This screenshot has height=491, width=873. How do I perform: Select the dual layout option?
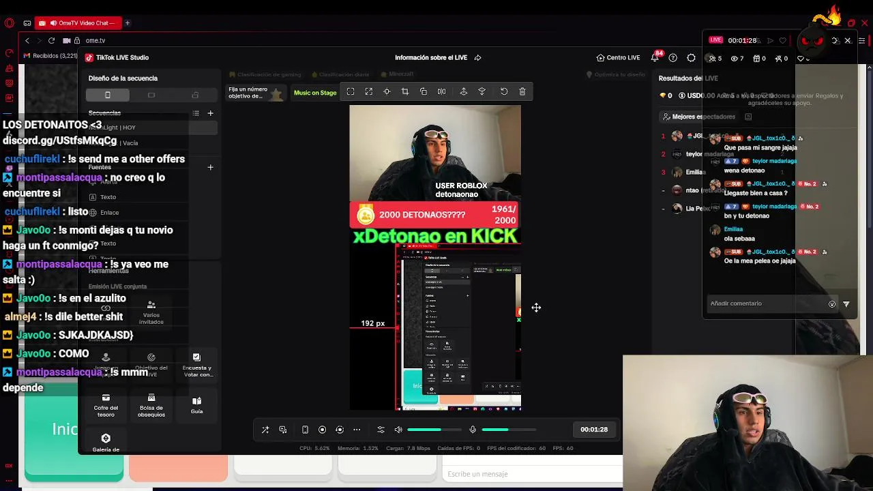coord(195,95)
